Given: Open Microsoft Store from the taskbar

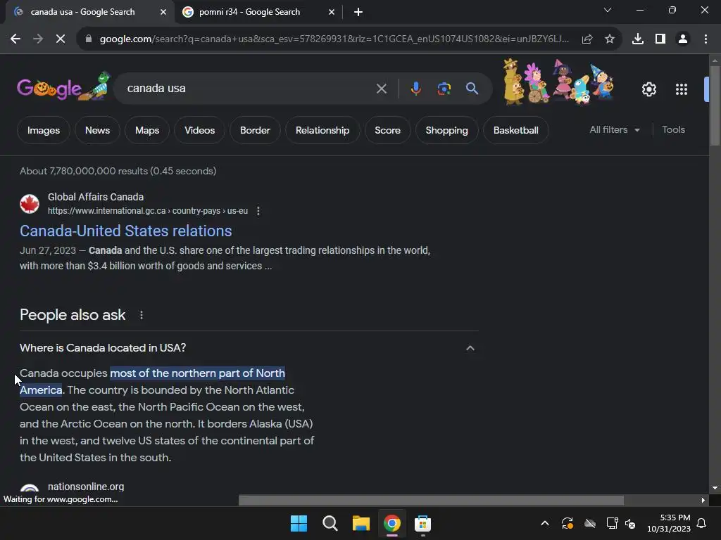Looking at the screenshot, I should 422,523.
